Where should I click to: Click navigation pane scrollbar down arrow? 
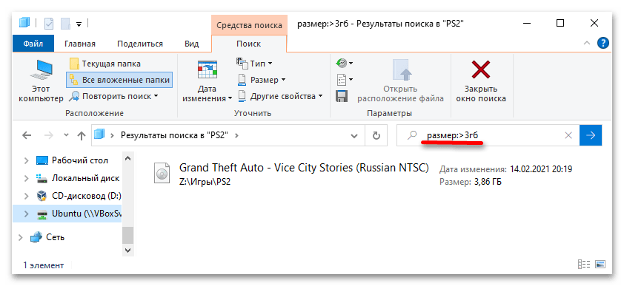coord(127,251)
